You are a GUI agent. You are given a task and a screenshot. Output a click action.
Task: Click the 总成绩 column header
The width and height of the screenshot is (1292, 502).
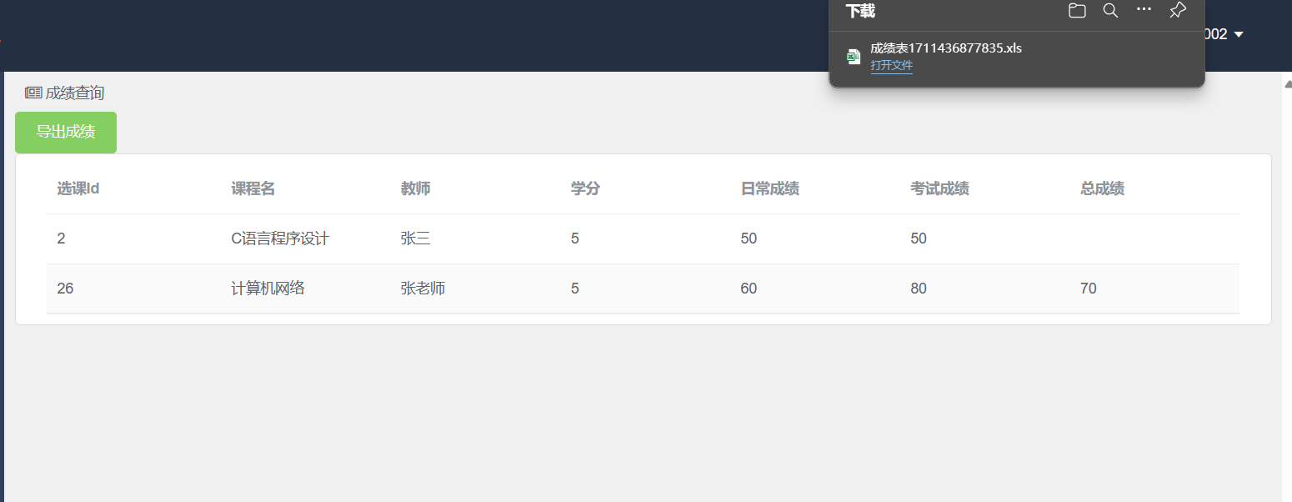1102,188
